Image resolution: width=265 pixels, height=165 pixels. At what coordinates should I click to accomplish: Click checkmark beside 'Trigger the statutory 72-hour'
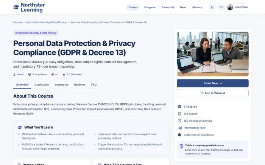click(x=95, y=145)
